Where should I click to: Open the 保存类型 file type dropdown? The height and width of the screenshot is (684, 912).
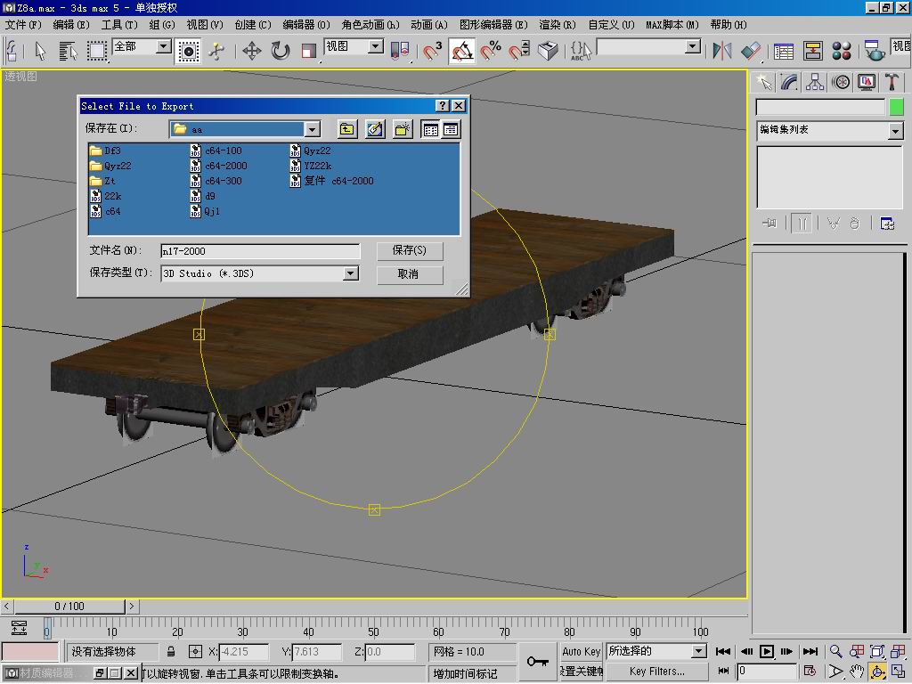(x=350, y=274)
